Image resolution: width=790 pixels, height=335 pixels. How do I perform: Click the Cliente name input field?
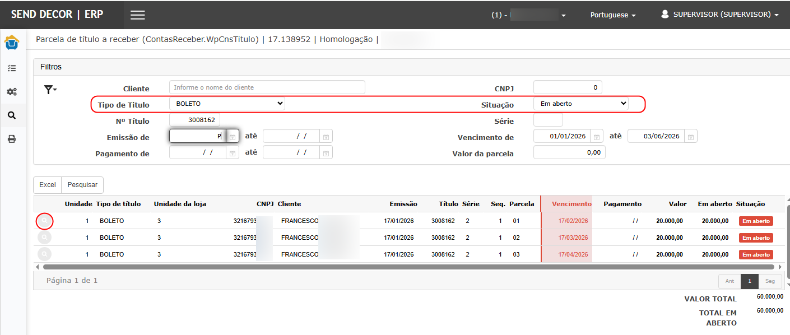267,87
